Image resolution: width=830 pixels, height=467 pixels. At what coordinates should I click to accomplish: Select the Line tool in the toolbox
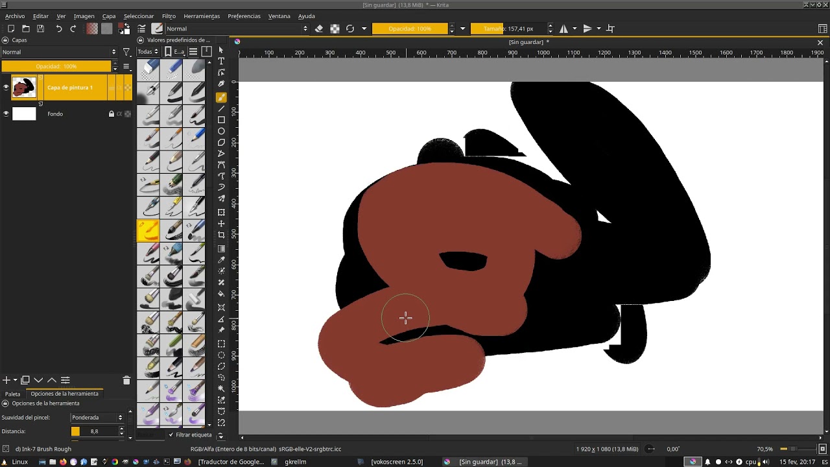[x=221, y=108]
